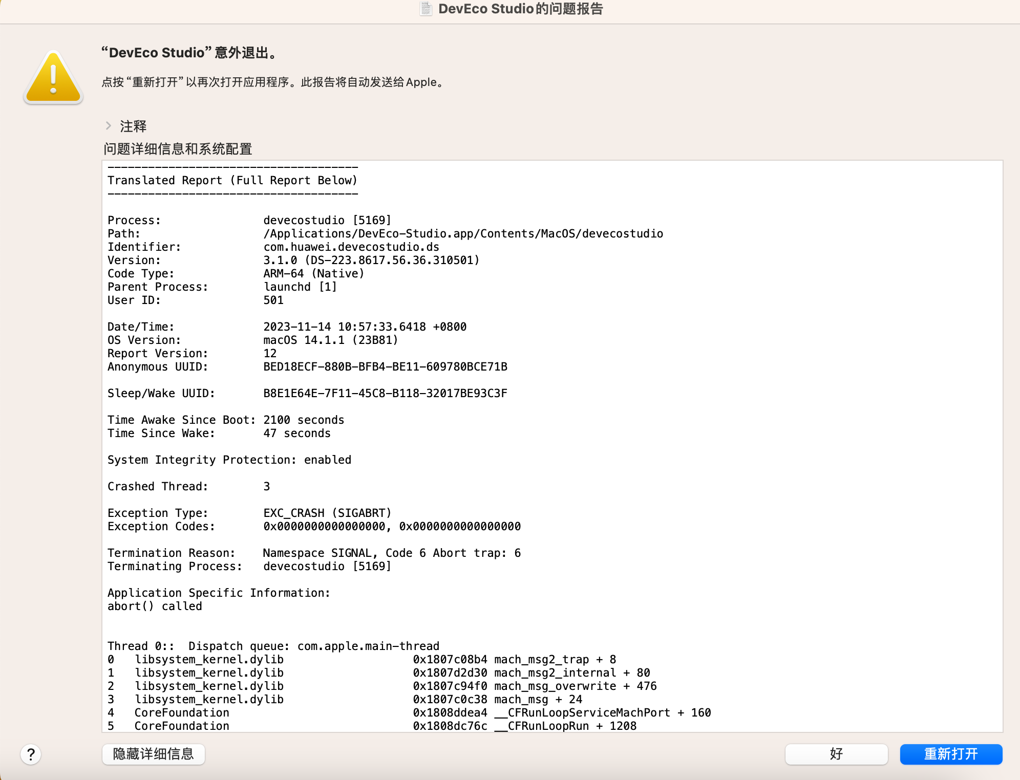
Task: Click 'Thread 0:: Dispatch queue: com.apple.main-thread'
Action: [x=273, y=646]
